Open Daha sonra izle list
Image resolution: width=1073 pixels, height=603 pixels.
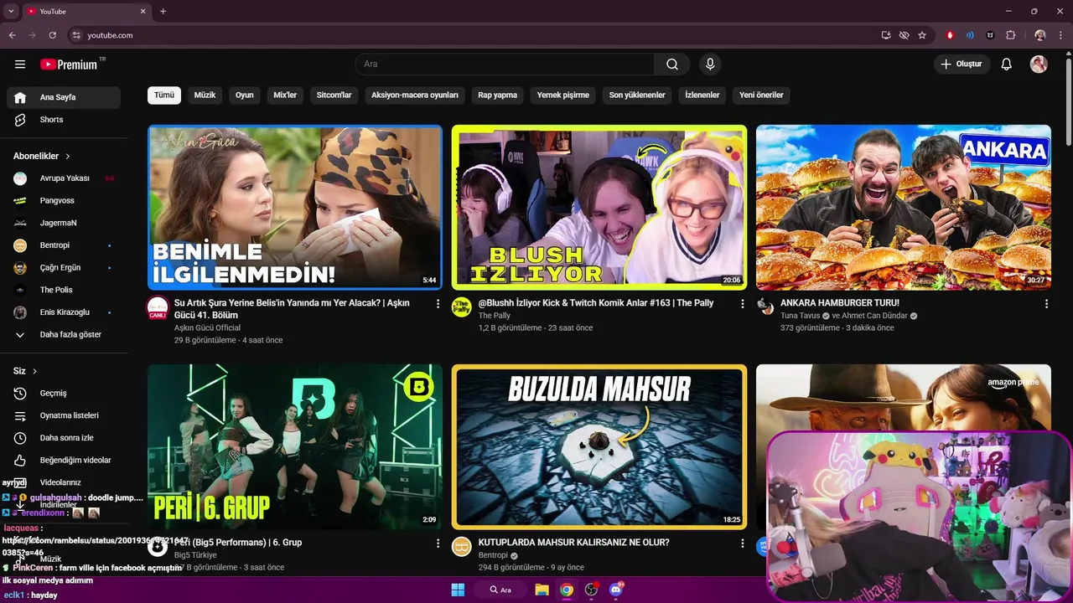(64, 438)
